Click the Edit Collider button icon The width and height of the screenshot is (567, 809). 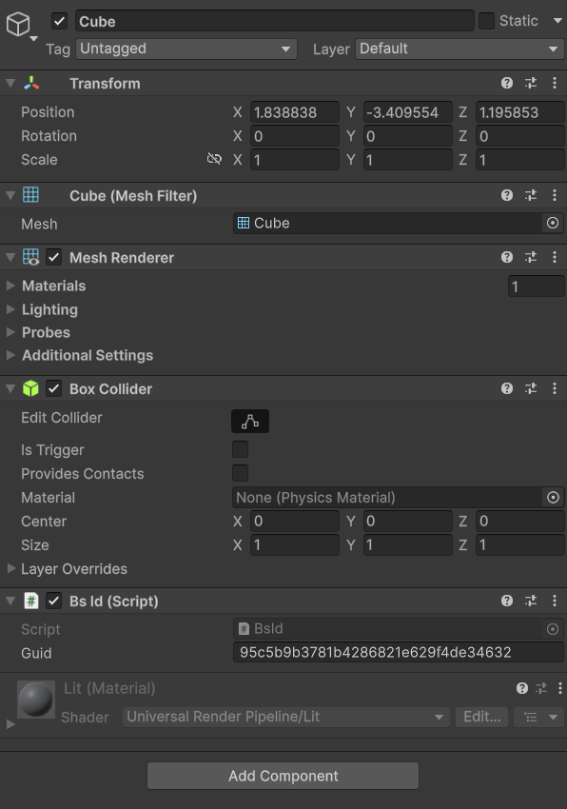click(249, 421)
